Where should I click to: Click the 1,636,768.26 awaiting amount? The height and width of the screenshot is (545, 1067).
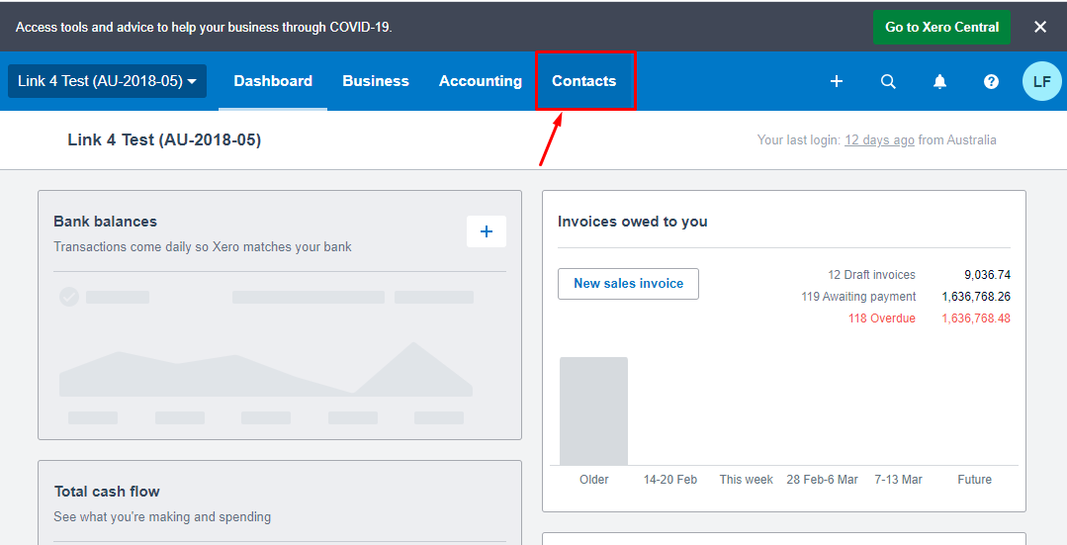pyautogui.click(x=976, y=297)
